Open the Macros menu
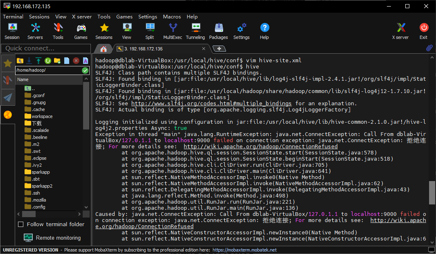This screenshot has height=254, width=436. tap(172, 17)
